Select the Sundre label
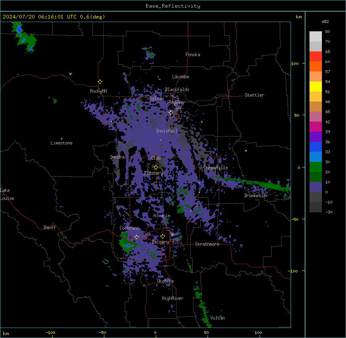 point(117,157)
